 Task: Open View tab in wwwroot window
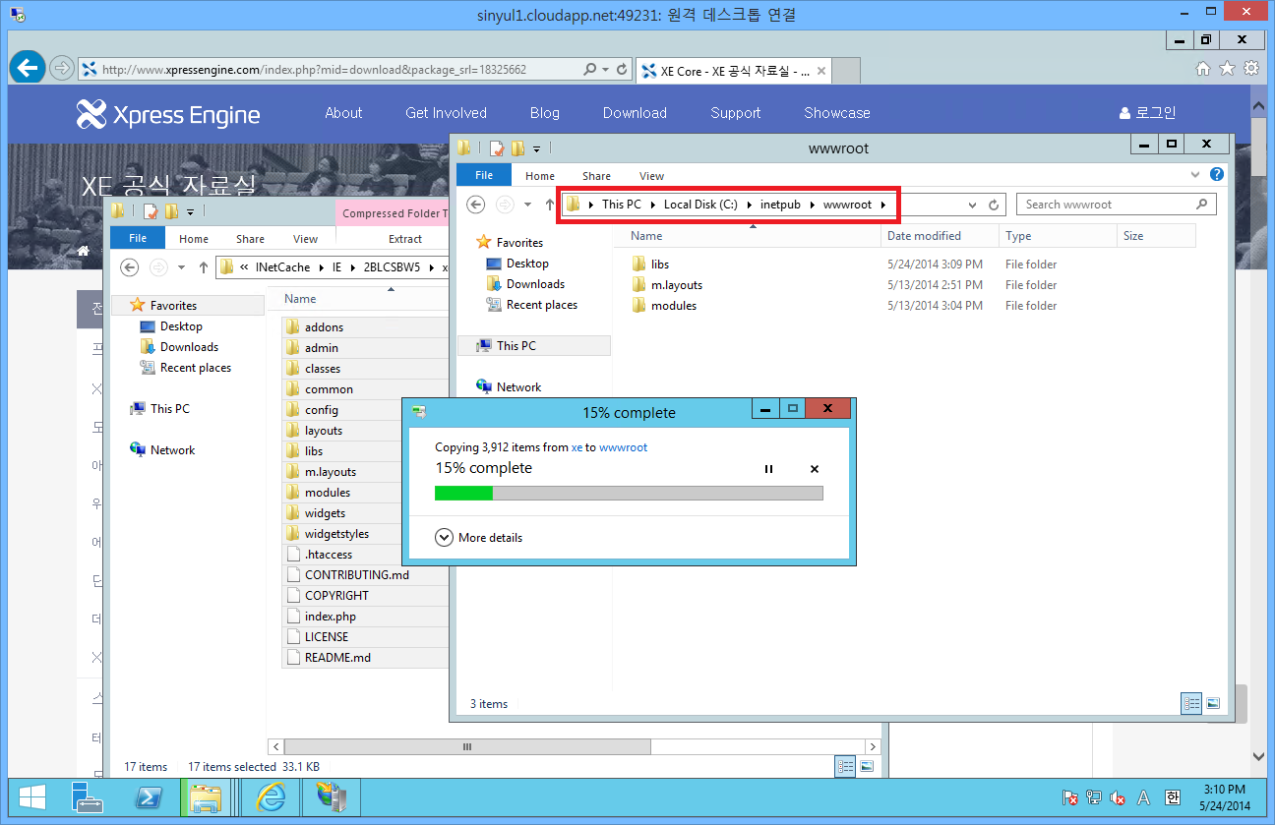pyautogui.click(x=651, y=176)
